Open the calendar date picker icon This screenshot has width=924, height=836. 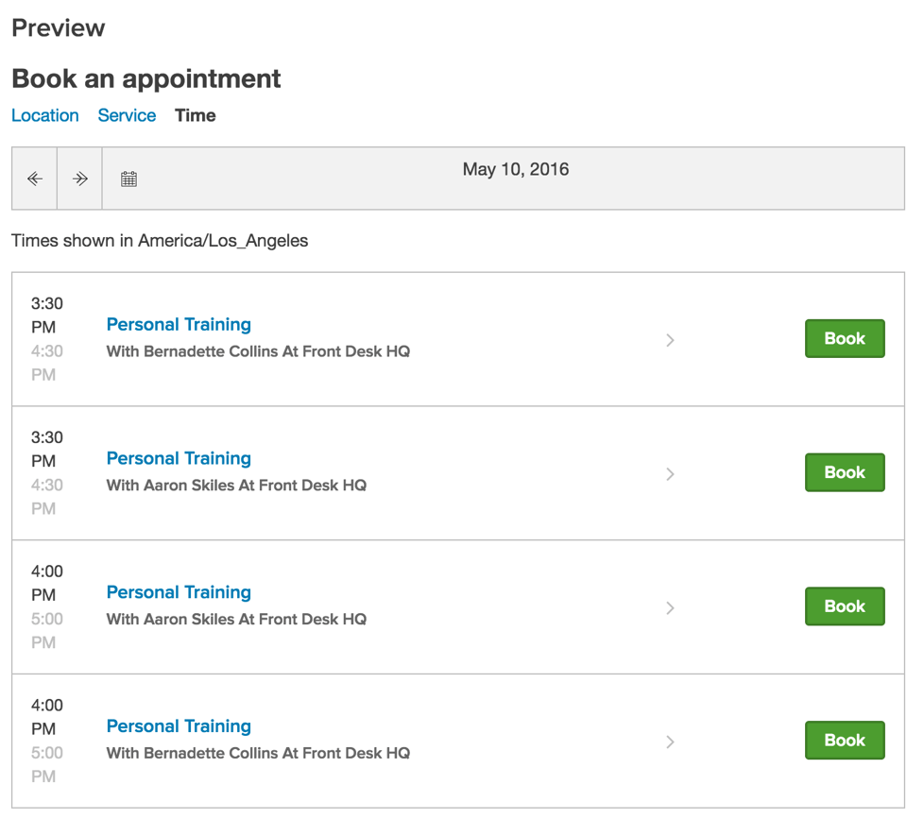click(x=128, y=179)
